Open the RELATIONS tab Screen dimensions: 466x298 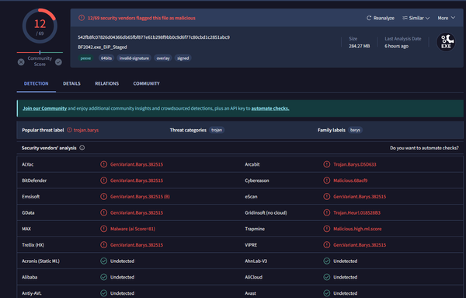106,84
